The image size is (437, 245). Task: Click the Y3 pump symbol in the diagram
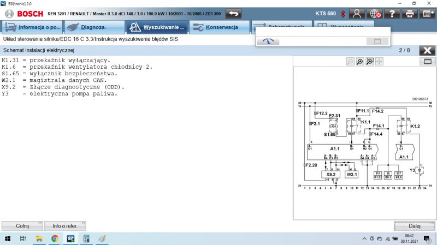[420, 170]
